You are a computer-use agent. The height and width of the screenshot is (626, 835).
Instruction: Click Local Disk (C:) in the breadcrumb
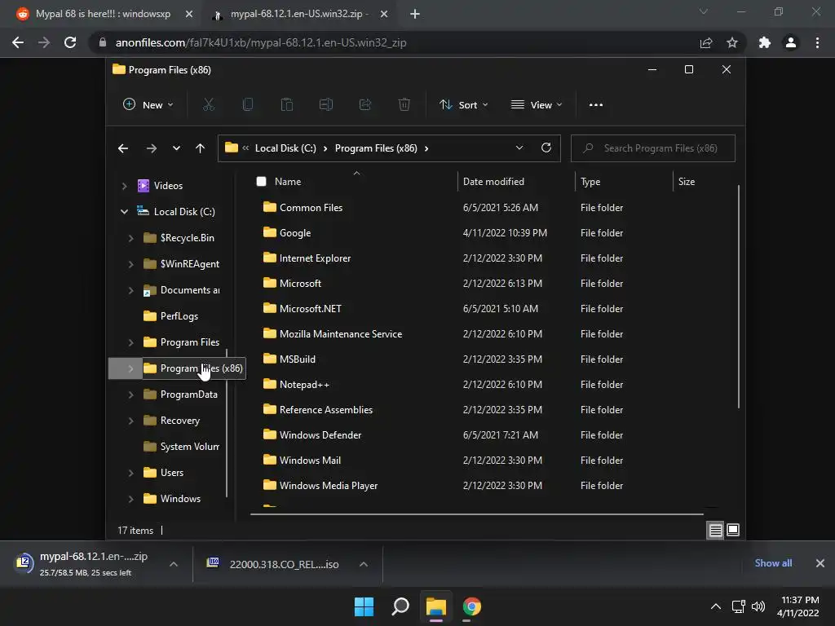point(285,148)
